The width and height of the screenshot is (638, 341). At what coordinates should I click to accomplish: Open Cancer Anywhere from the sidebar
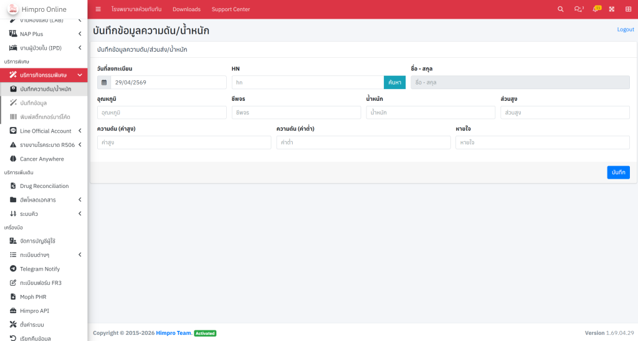click(x=42, y=159)
